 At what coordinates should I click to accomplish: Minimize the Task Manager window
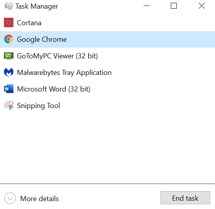[146, 6]
